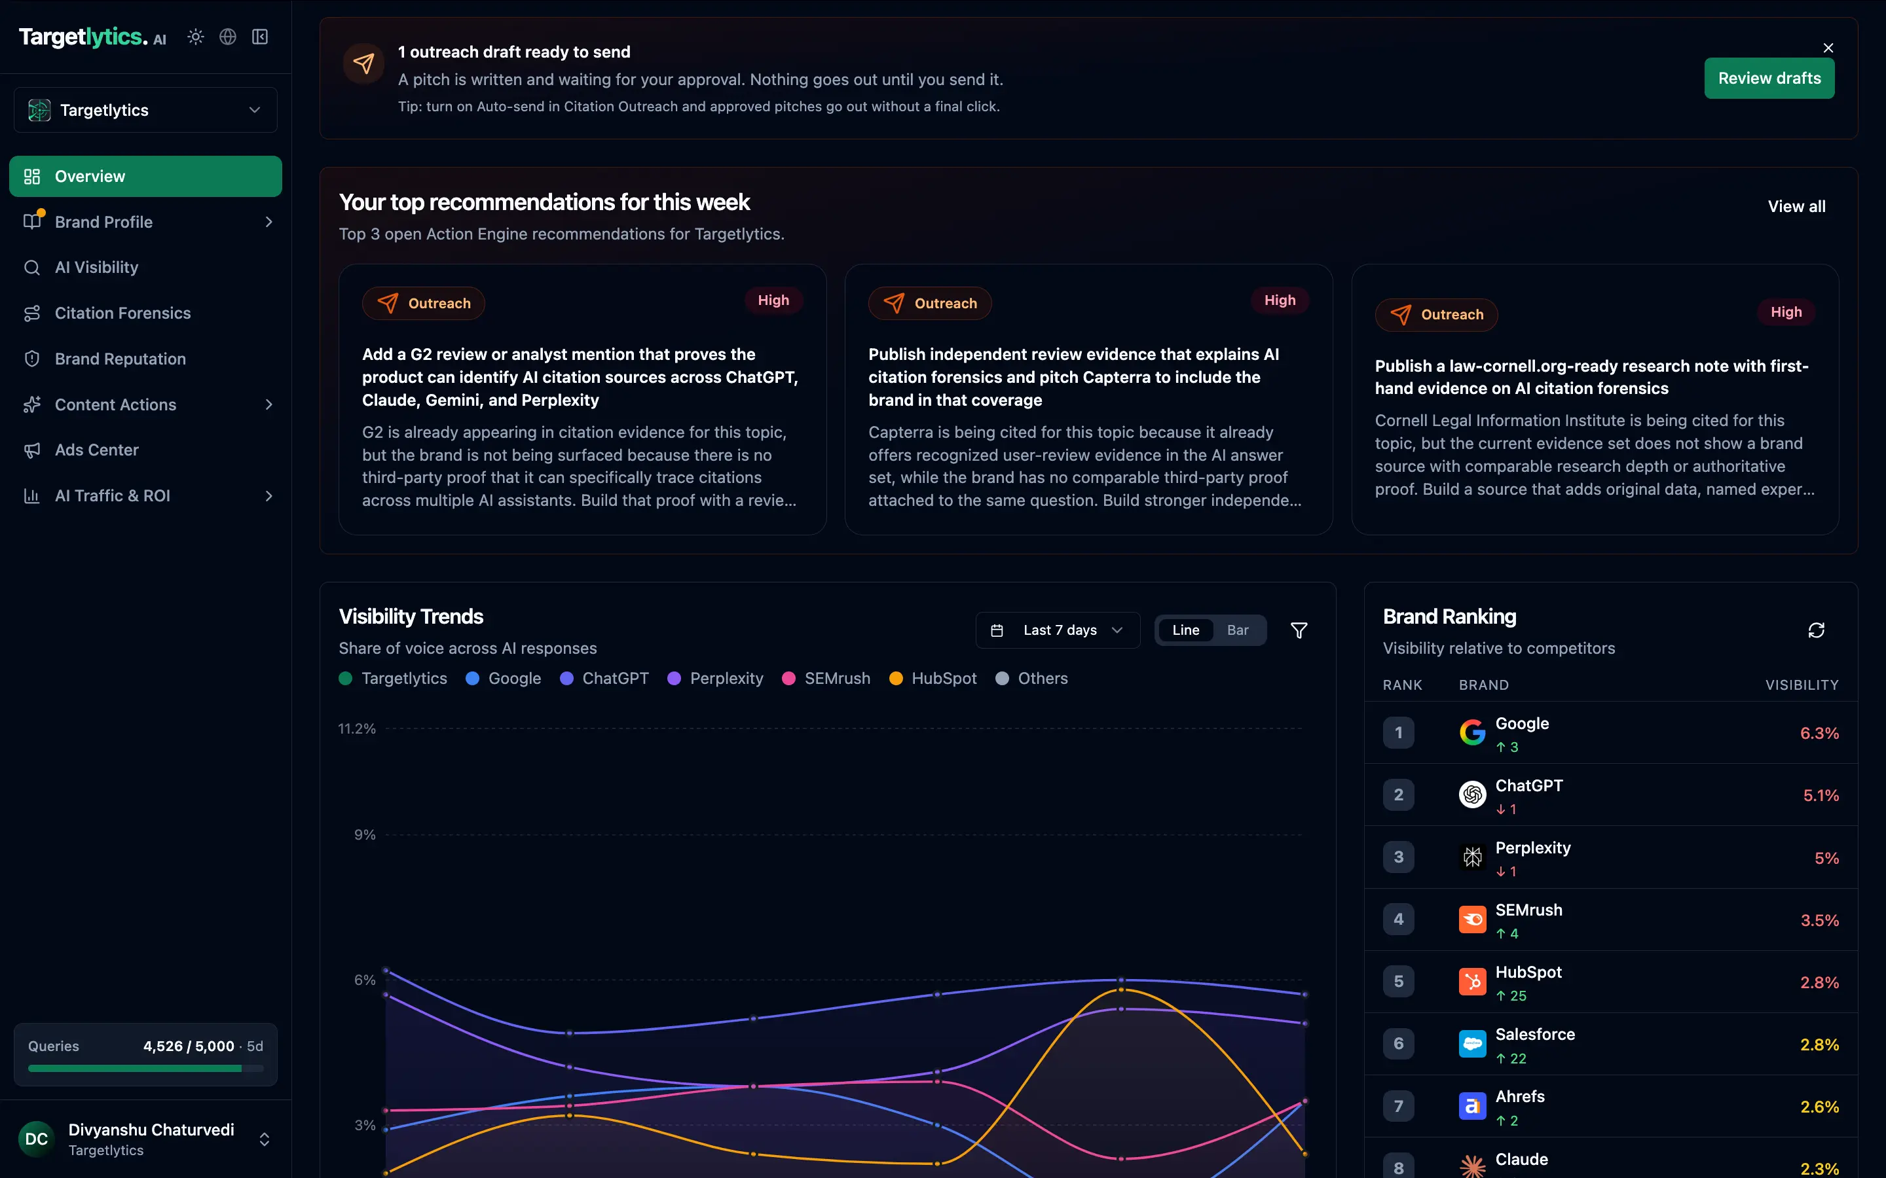Click the Queries usage progress bar
This screenshot has width=1886, height=1178.
(146, 1068)
